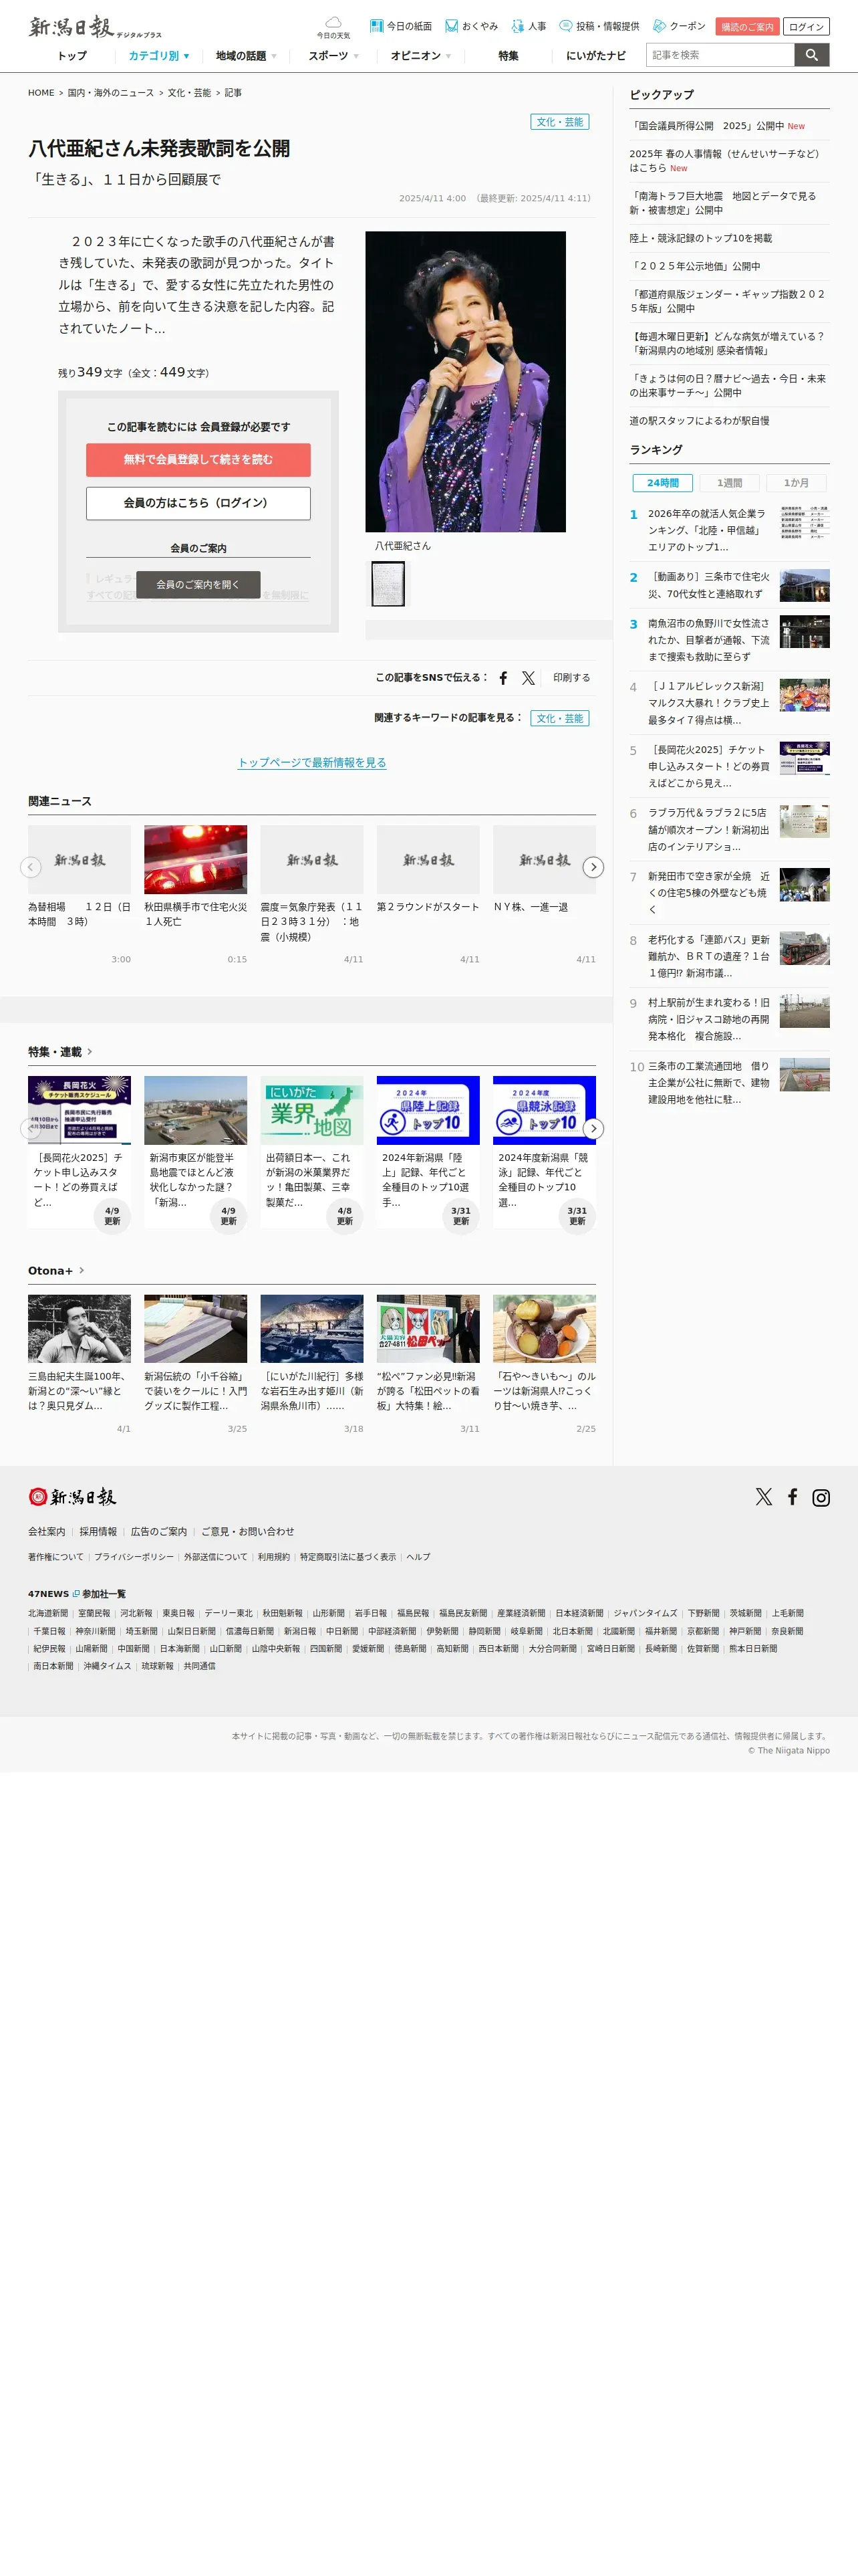Click HOME breadcrumb link
The image size is (858, 2576).
pyautogui.click(x=41, y=93)
